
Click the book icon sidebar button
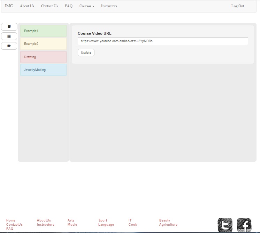(9, 26)
